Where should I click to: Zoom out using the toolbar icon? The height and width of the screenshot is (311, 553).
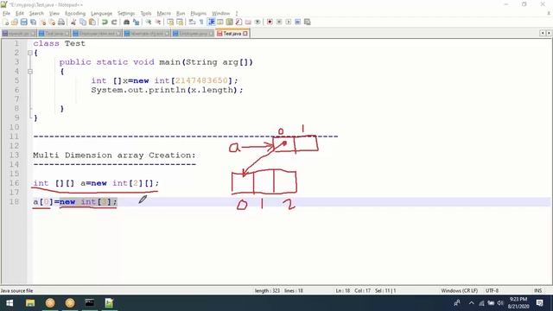point(158,22)
